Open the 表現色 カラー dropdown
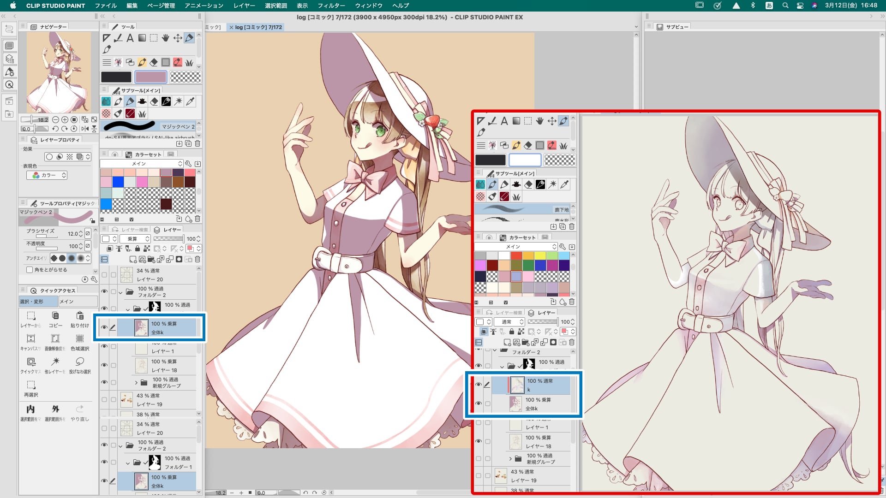Screen dimensions: 886x498 tap(47, 175)
